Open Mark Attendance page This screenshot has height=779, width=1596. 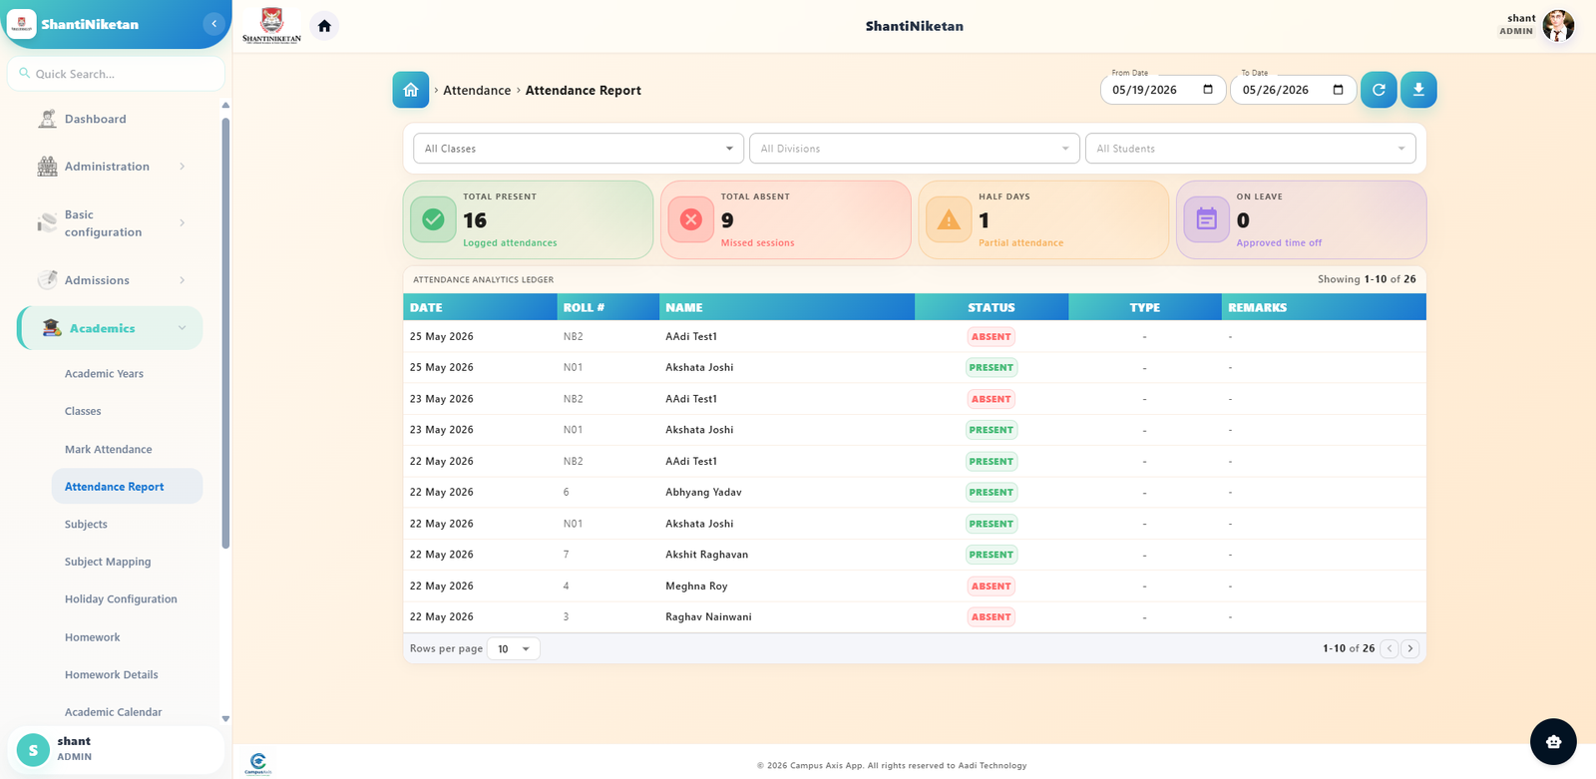pyautogui.click(x=108, y=449)
